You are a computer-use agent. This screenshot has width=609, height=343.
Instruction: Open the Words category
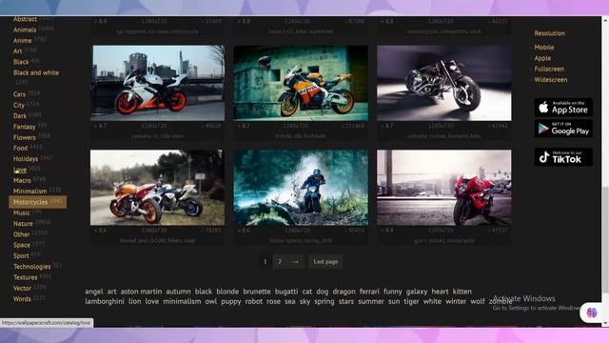(22, 299)
